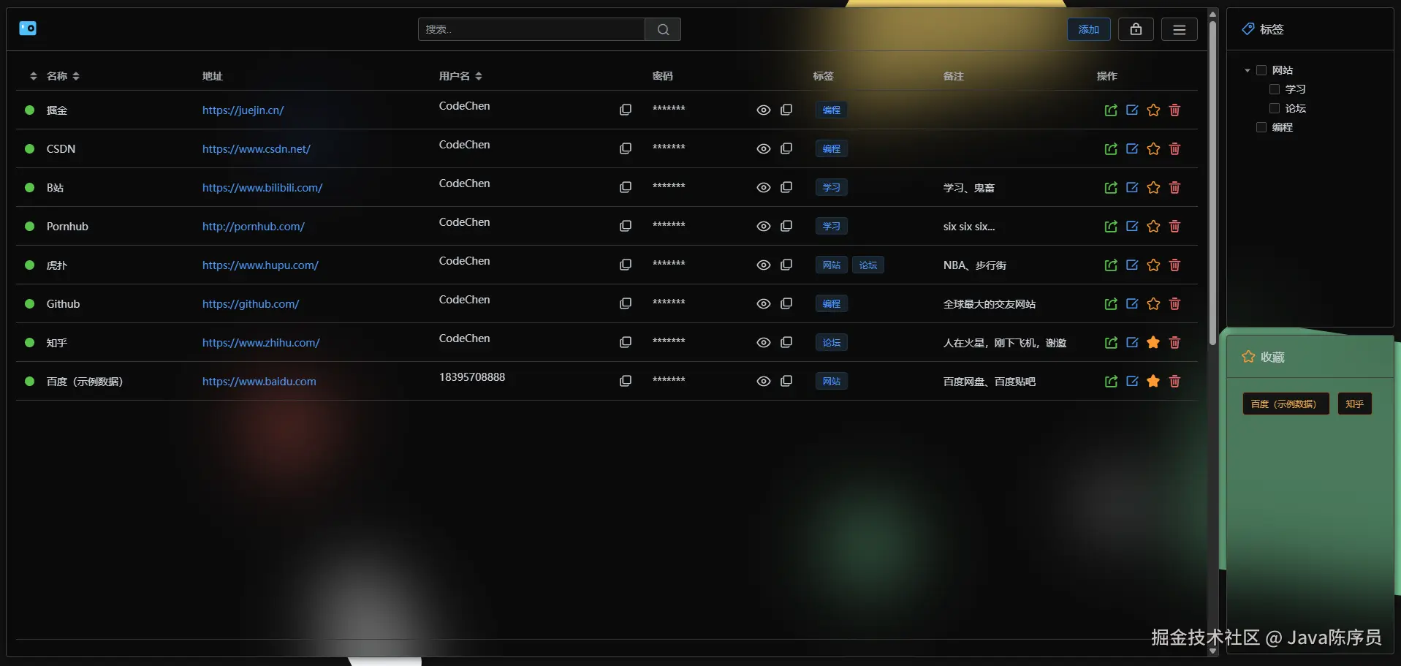Click the vertical scrollbar of the list
1401x666 pixels.
pyautogui.click(x=1213, y=183)
